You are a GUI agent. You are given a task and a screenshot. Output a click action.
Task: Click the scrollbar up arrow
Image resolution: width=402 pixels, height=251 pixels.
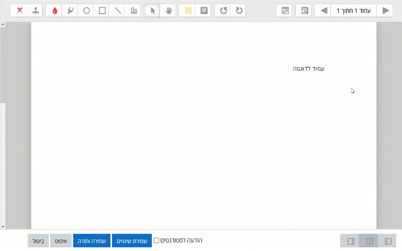[3, 25]
